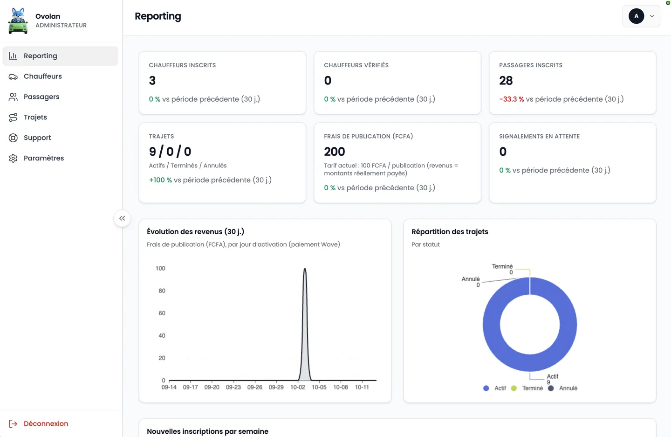Click the Trajets count 9 / 0 / 0

pos(170,152)
